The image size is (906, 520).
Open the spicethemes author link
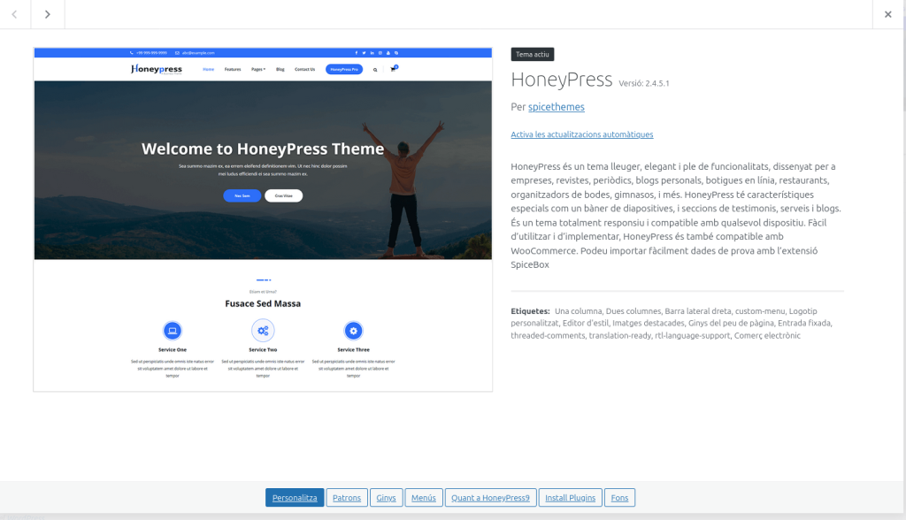click(556, 107)
